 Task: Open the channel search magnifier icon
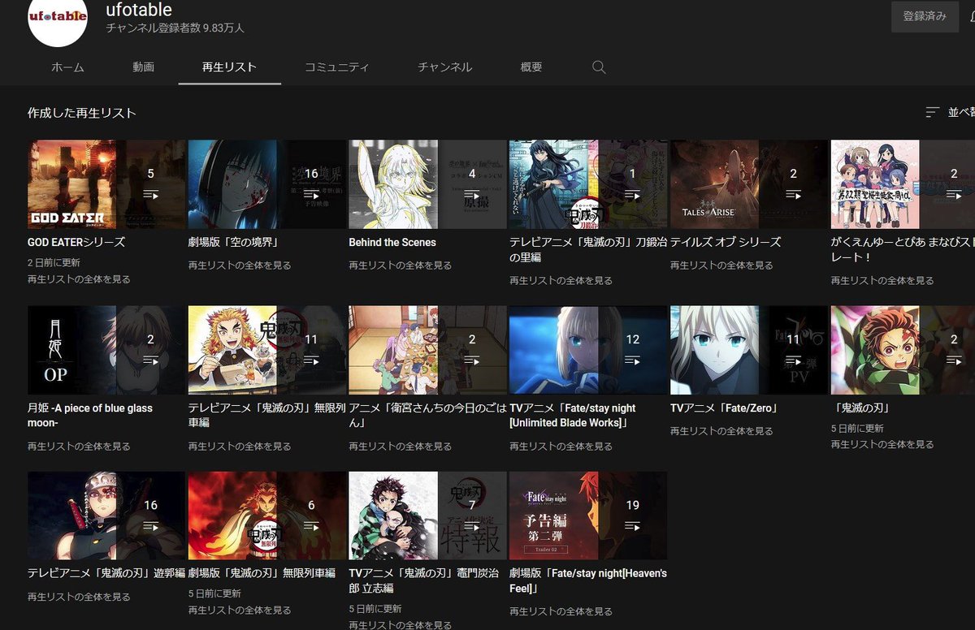599,67
